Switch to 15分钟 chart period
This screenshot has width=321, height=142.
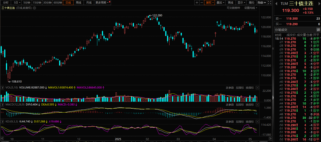coord(37,3)
